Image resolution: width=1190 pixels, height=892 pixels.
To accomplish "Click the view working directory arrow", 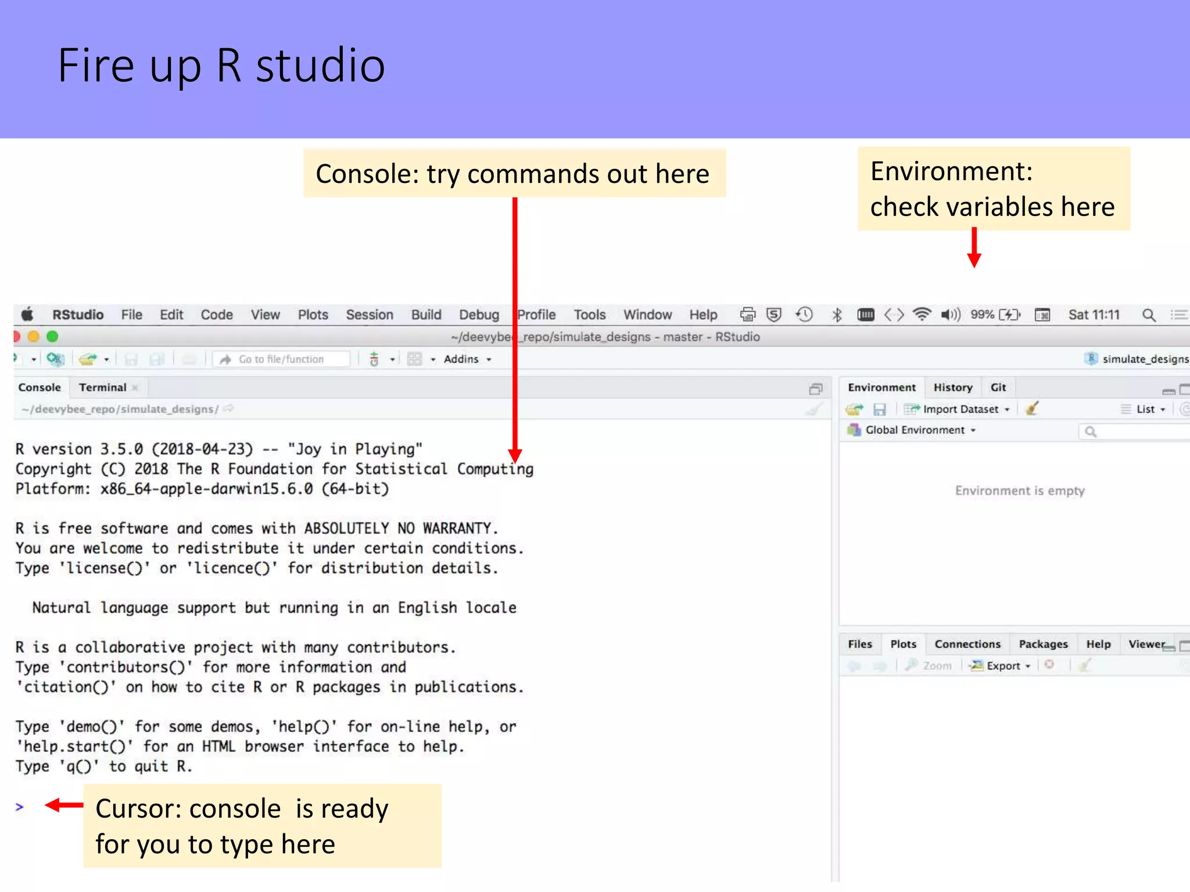I will (x=229, y=409).
